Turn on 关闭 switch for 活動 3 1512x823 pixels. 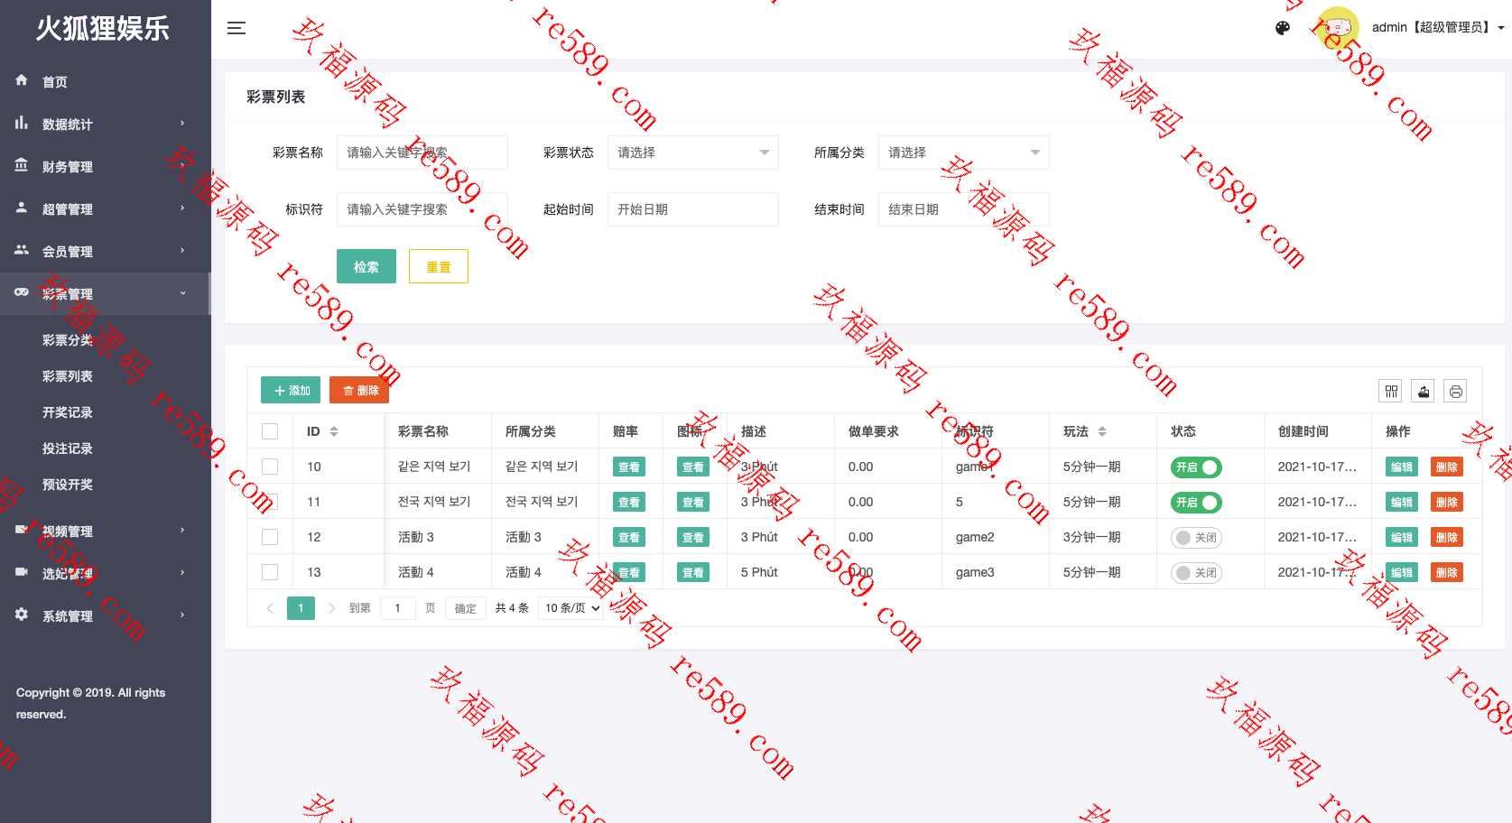(x=1196, y=538)
